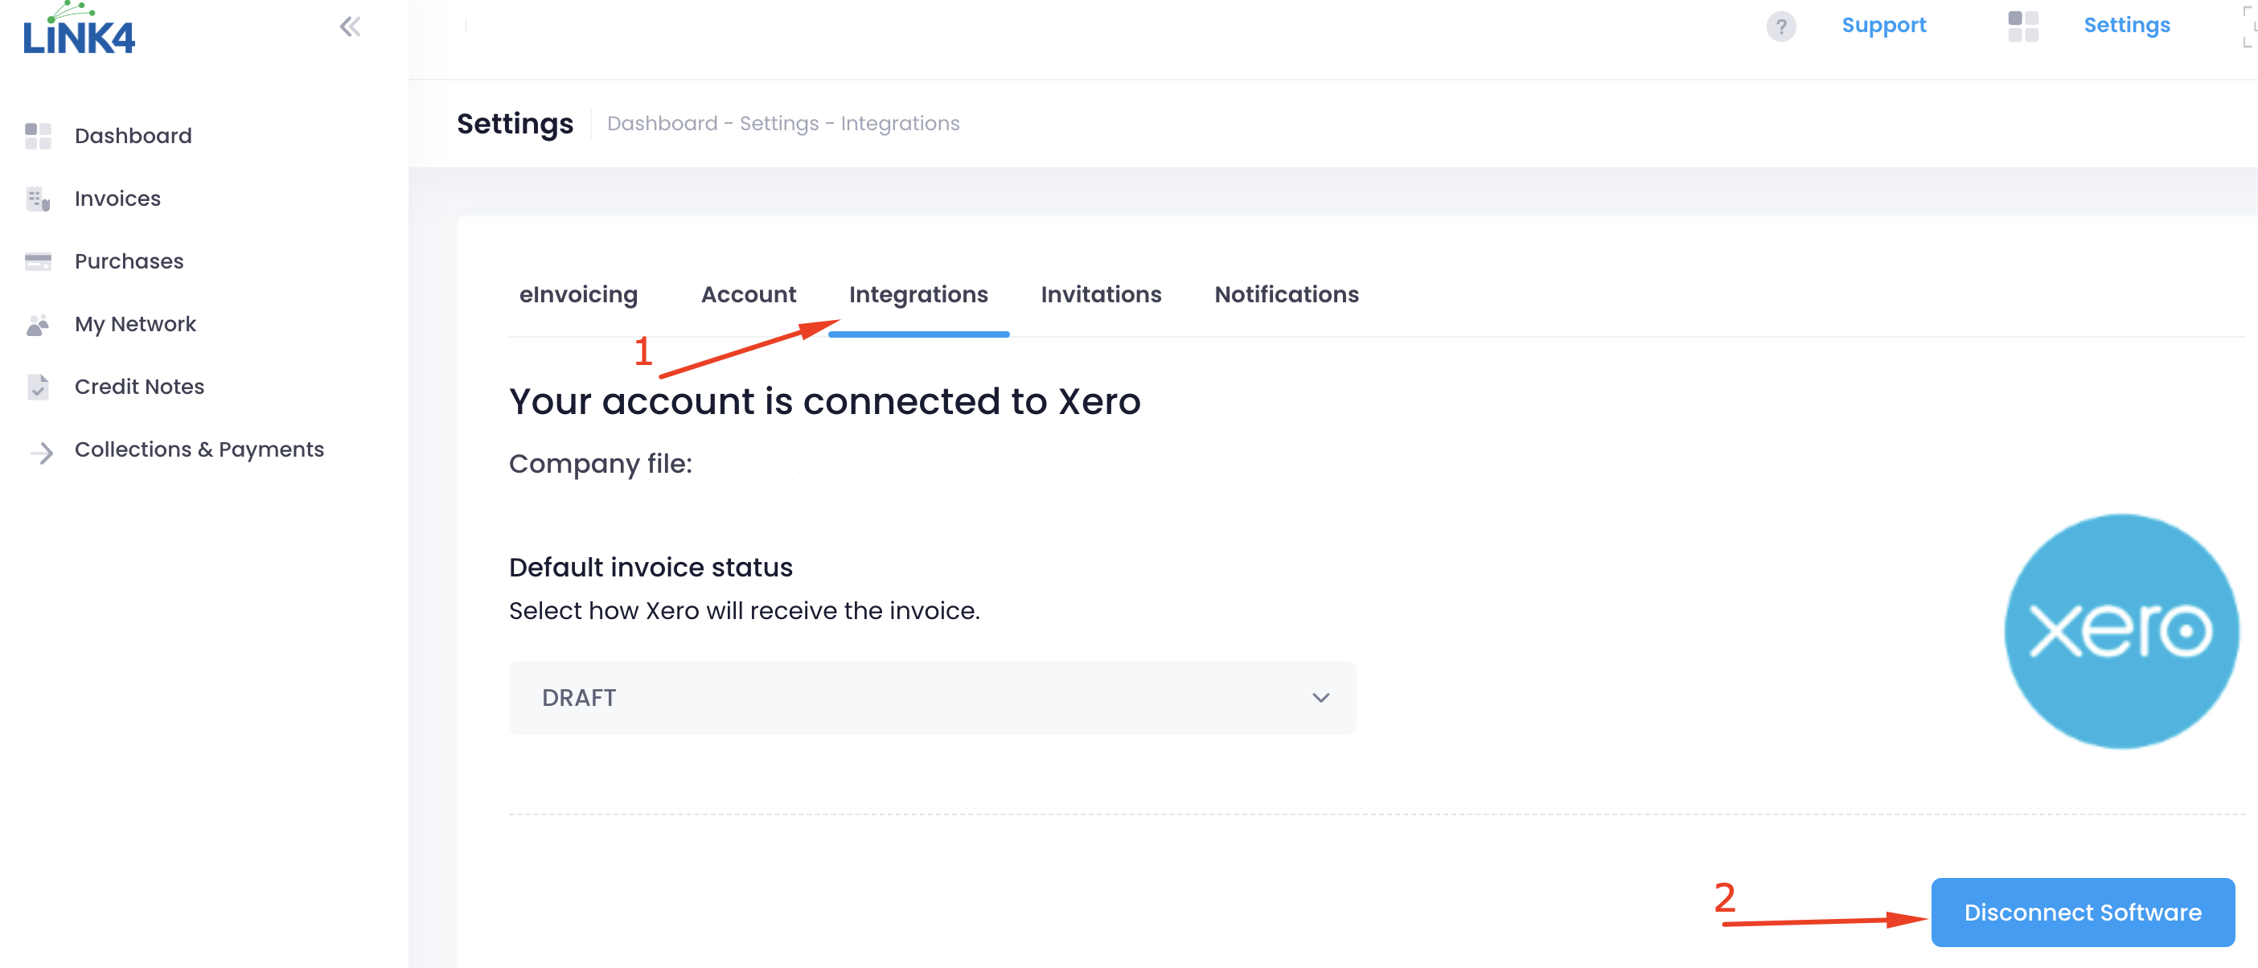Click Dashboard in the breadcrumb
The width and height of the screenshot is (2258, 968).
[662, 124]
